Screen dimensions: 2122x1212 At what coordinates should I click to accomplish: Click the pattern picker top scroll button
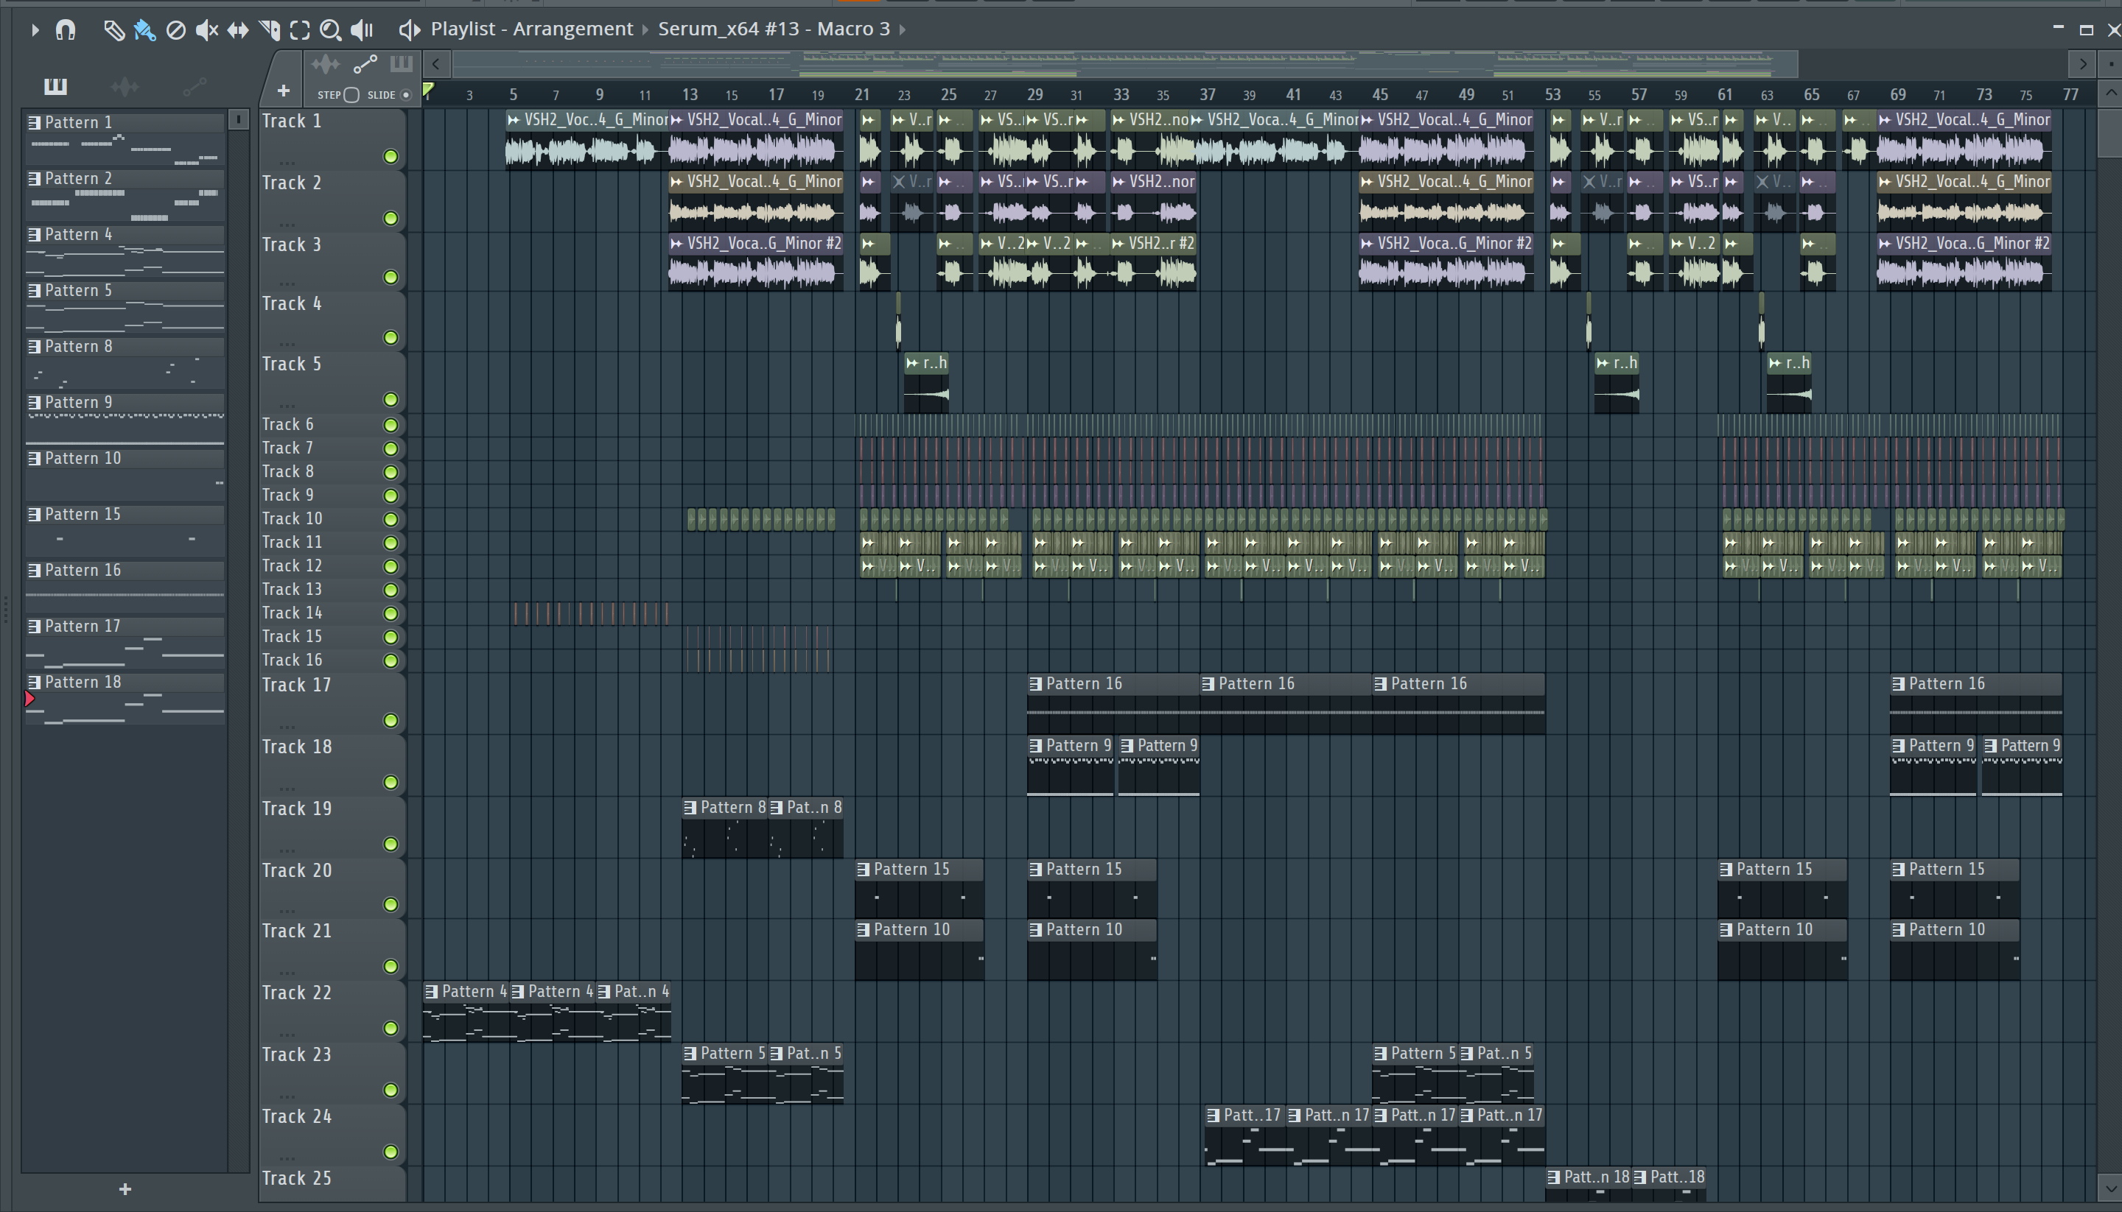(x=238, y=120)
